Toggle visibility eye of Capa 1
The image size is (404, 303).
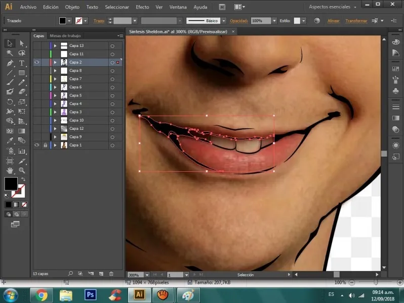point(37,145)
